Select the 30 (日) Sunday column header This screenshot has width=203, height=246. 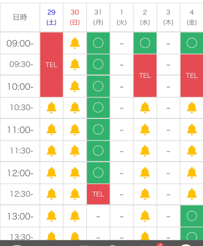coord(75,17)
